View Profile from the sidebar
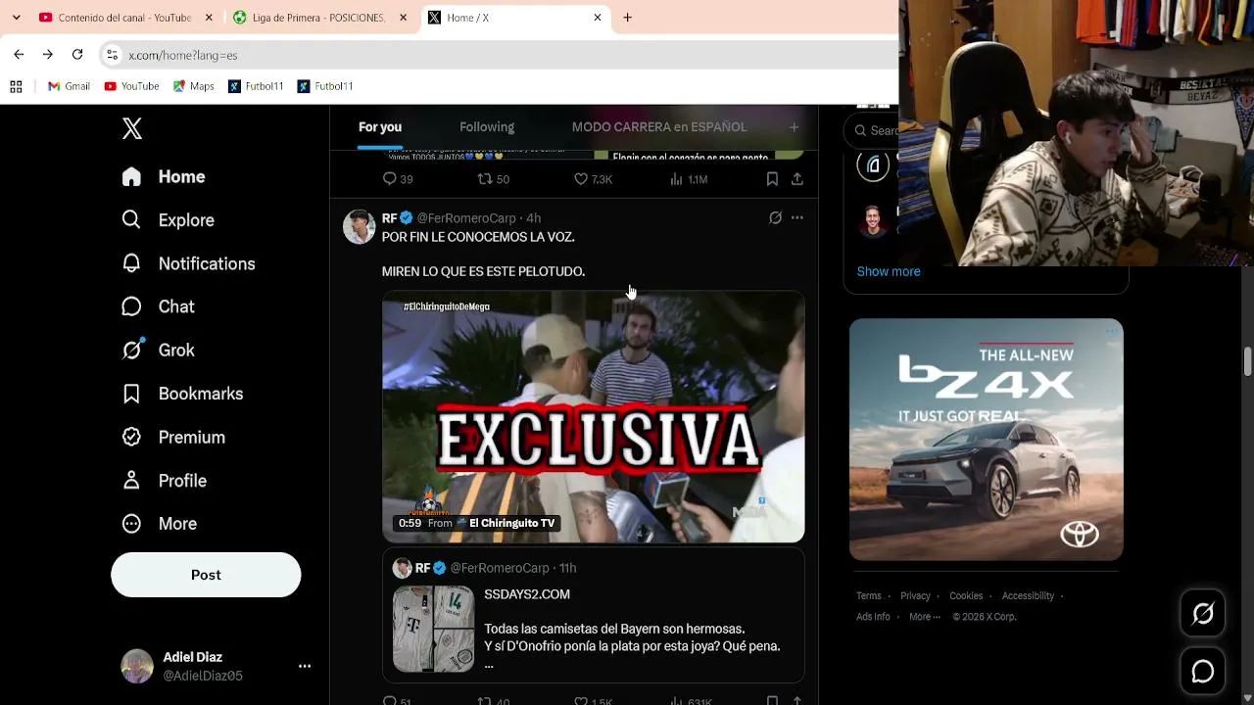The width and height of the screenshot is (1254, 705). tap(164, 481)
